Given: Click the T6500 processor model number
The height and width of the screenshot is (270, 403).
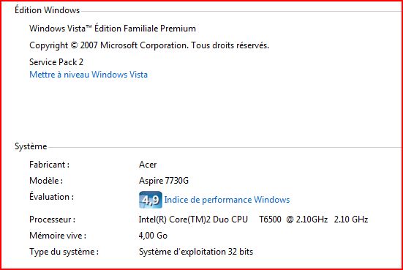Looking at the screenshot, I should pos(270,220).
